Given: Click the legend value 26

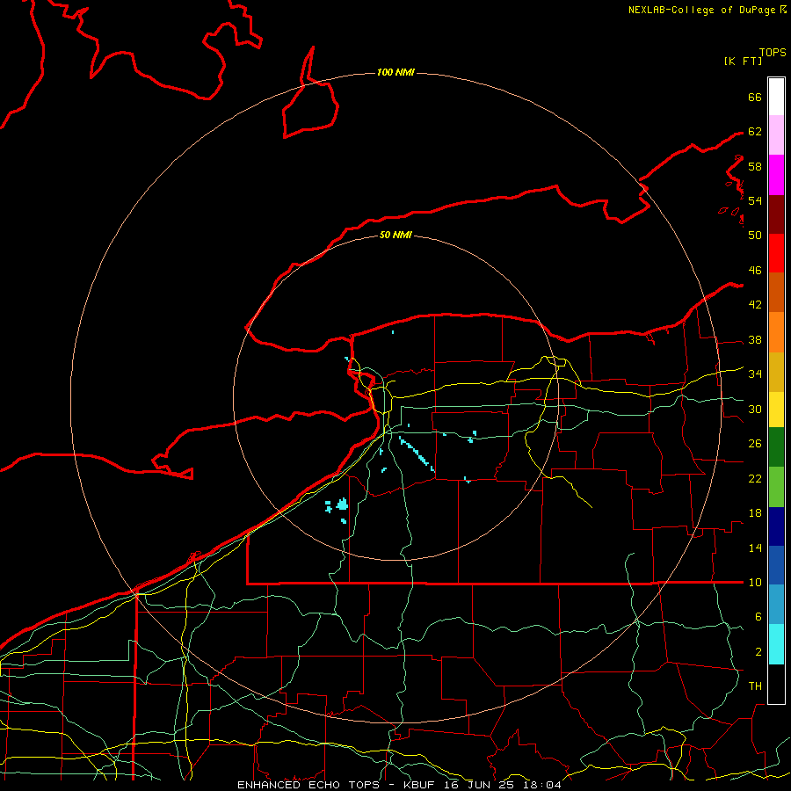Looking at the screenshot, I should 755,444.
